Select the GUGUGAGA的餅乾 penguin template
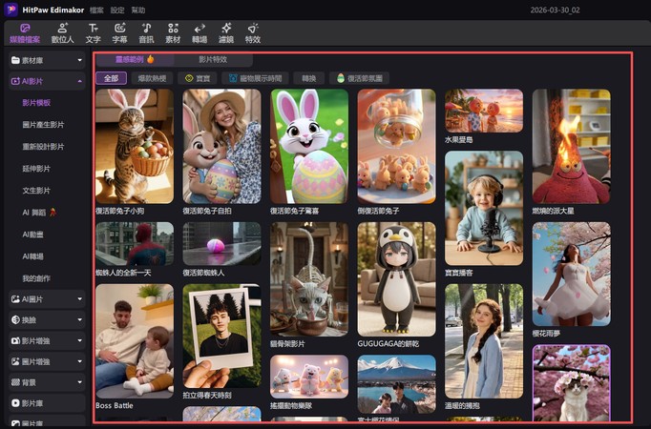This screenshot has width=651, height=429. (x=396, y=276)
